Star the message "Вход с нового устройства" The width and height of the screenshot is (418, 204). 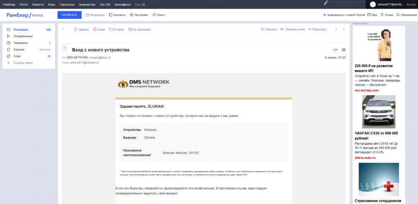pyautogui.click(x=65, y=48)
